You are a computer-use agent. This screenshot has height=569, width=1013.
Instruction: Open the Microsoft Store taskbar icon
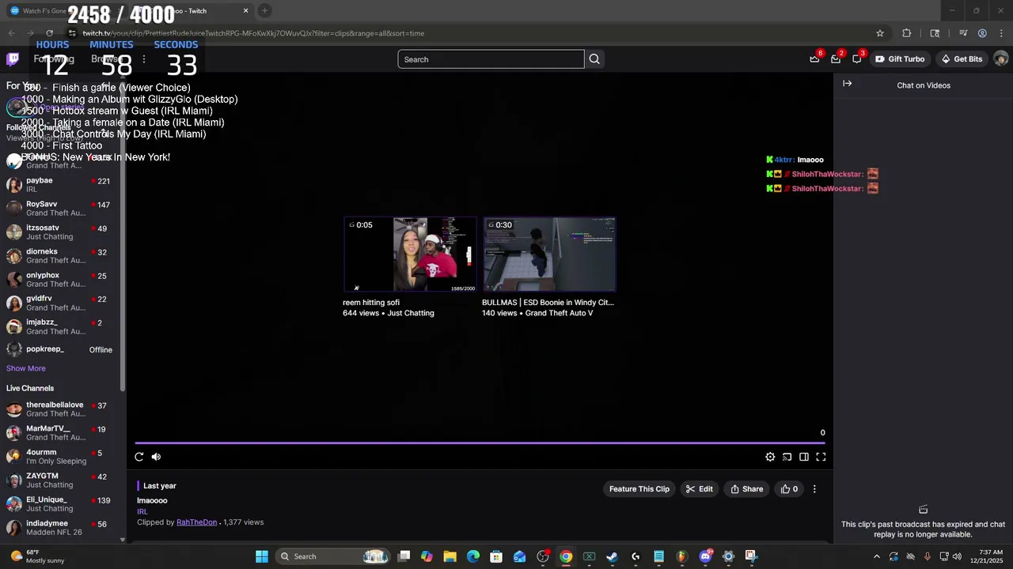pos(496,556)
